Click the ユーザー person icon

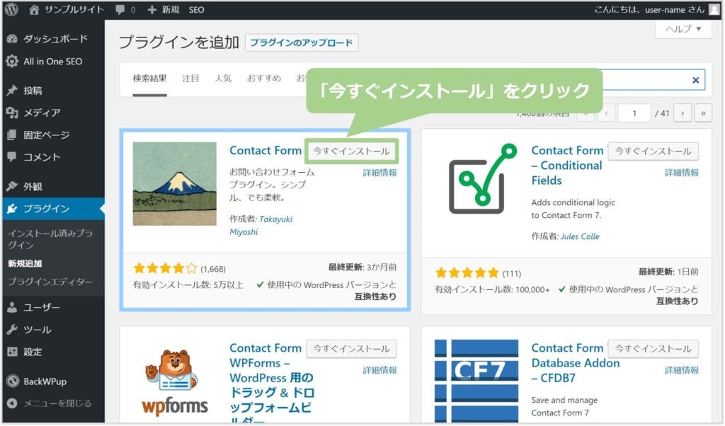pyautogui.click(x=13, y=307)
